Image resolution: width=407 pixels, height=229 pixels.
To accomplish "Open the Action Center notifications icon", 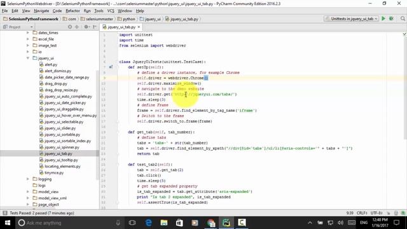I will pyautogui.click(x=396, y=223).
